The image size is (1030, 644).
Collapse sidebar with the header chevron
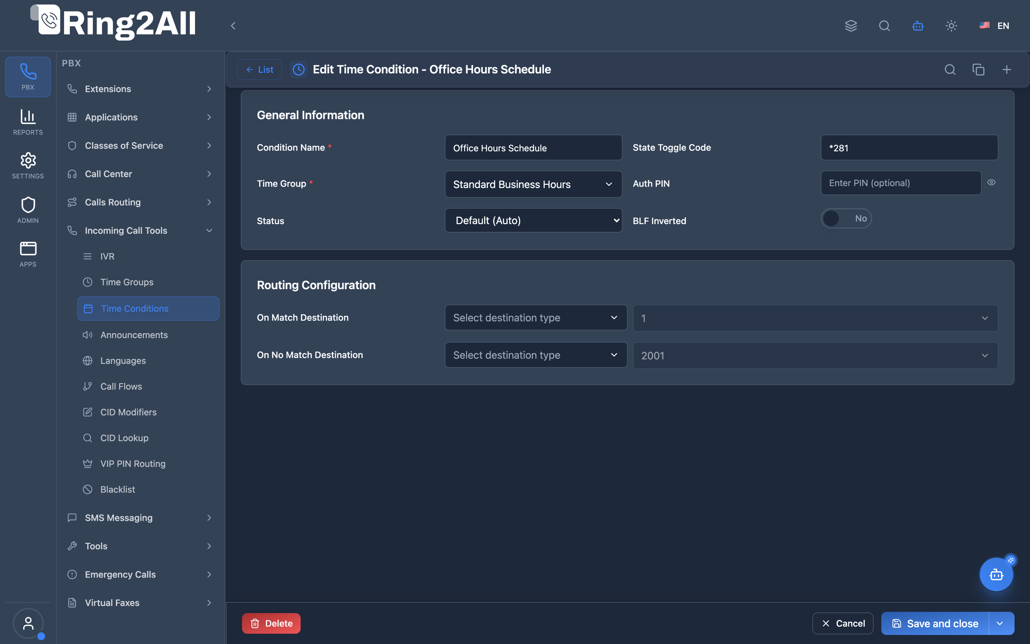(233, 25)
